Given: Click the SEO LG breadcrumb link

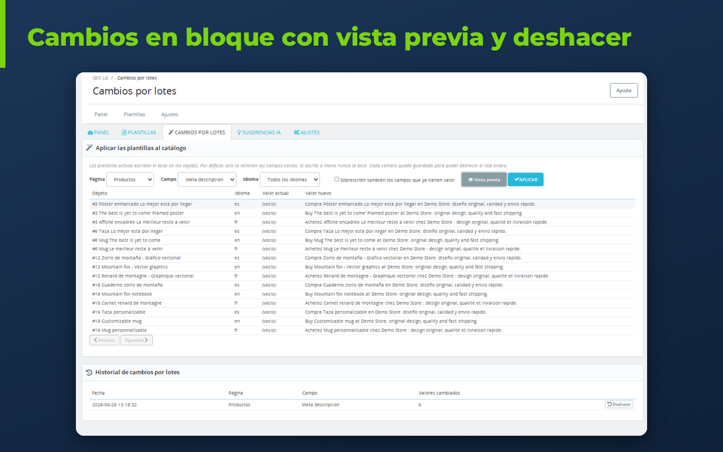Looking at the screenshot, I should coord(101,78).
